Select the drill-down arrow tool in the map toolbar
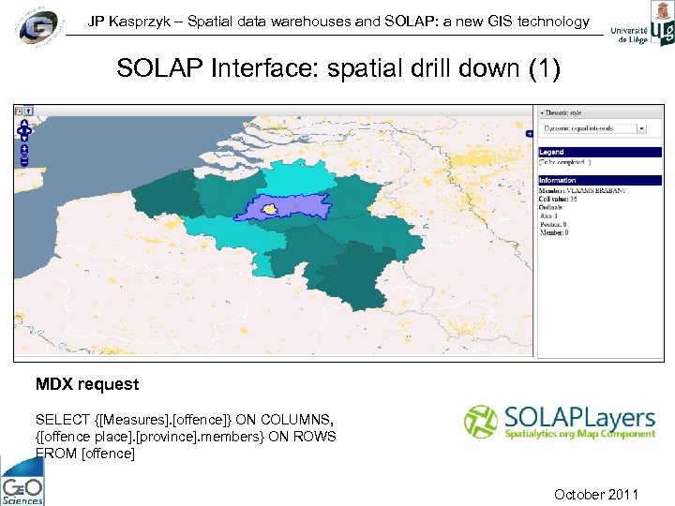This screenshot has width=675, height=506. click(28, 111)
